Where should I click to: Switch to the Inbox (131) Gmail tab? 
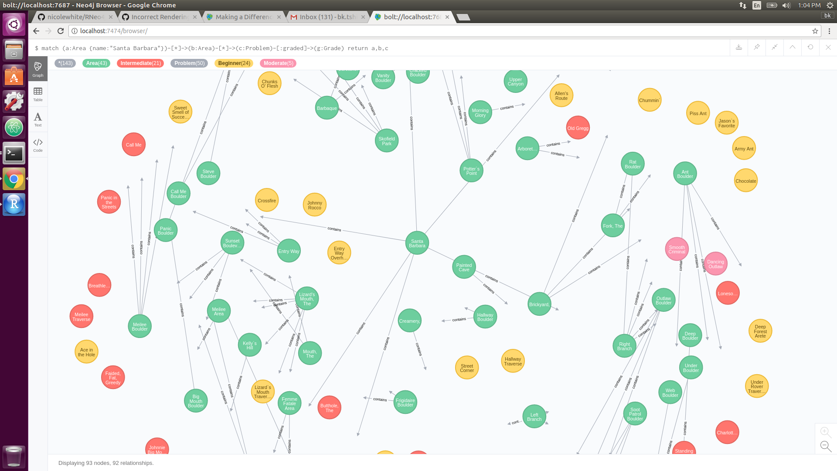[326, 17]
